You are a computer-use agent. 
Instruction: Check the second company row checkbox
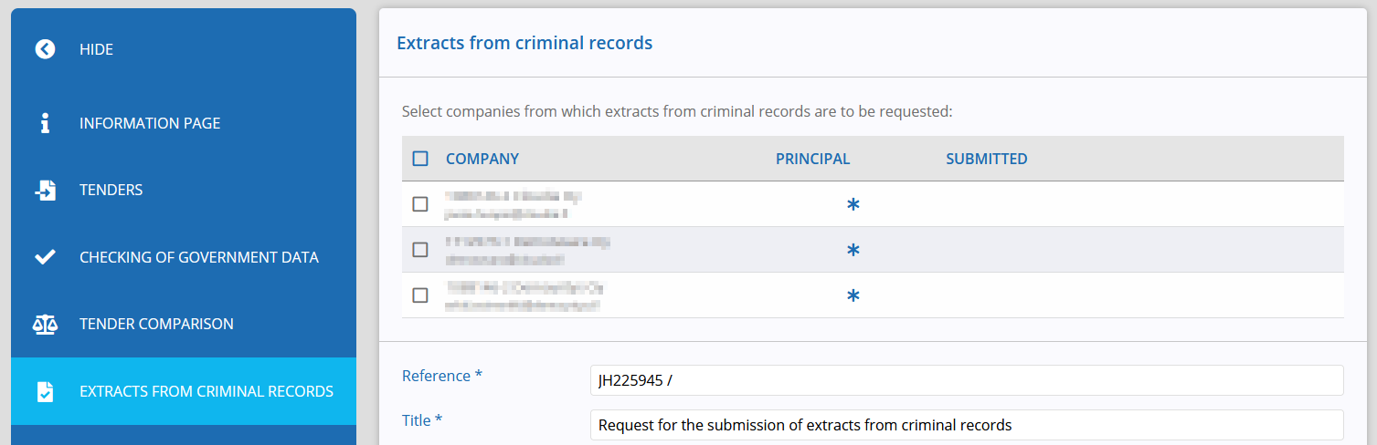[x=420, y=250]
